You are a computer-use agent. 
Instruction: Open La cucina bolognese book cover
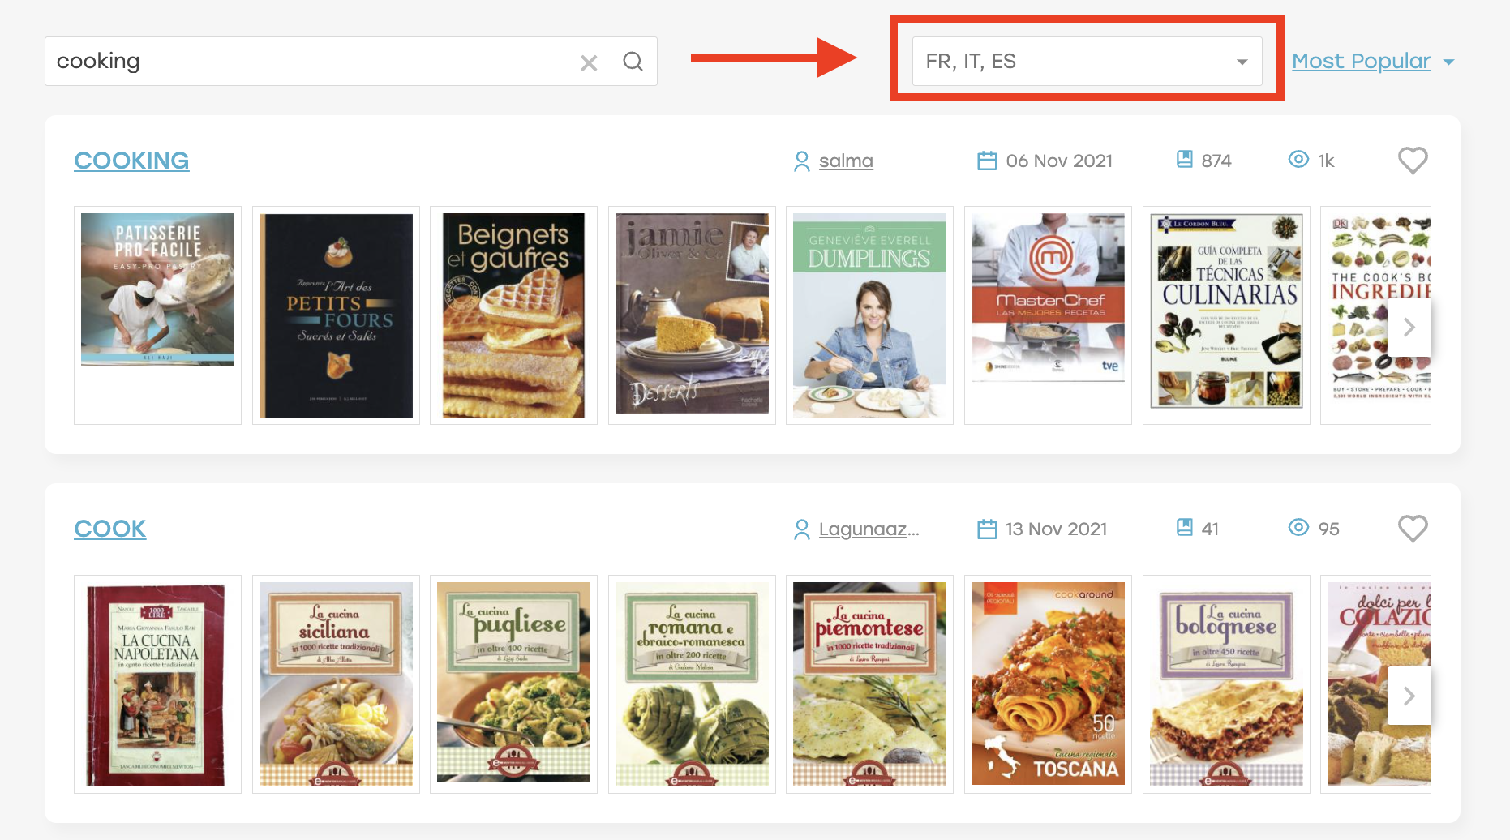pos(1226,684)
